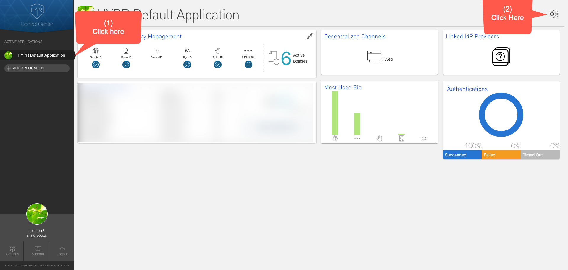The image size is (568, 270).
Task: Click the face icon under chart
Action: (401, 138)
